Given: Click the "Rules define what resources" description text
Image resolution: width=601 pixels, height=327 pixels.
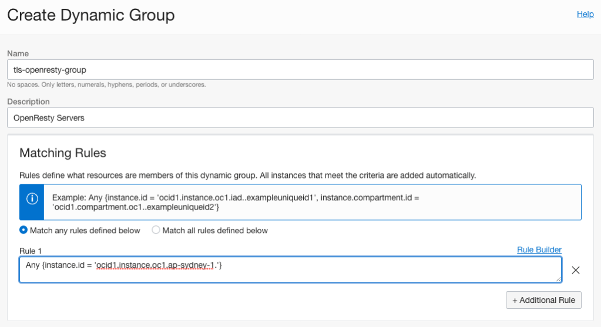Looking at the screenshot, I should 247,175.
